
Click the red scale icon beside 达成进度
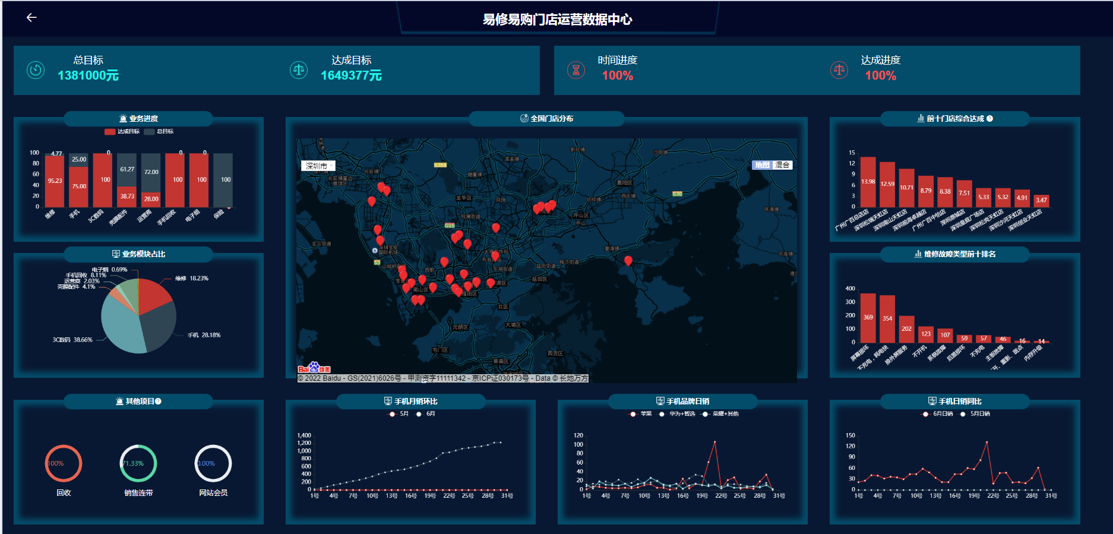839,70
